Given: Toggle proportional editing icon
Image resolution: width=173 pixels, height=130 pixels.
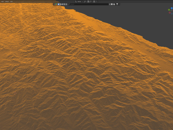Looking at the screenshot, I should tap(94, 1).
